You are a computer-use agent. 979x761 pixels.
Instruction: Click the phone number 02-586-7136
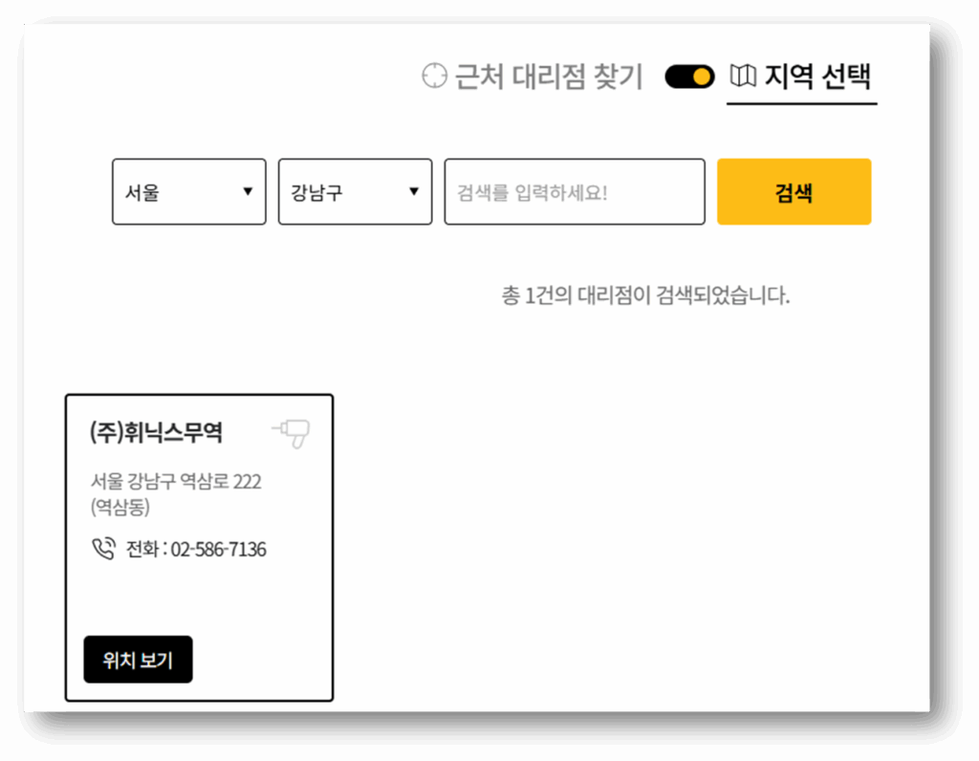(x=219, y=550)
